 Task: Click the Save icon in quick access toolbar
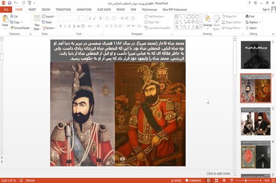[x=10, y=3]
